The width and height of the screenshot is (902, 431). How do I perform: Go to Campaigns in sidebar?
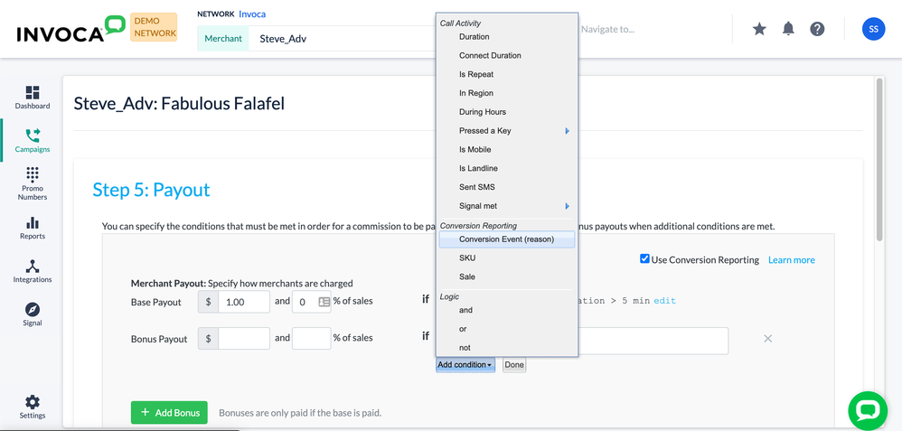click(33, 141)
